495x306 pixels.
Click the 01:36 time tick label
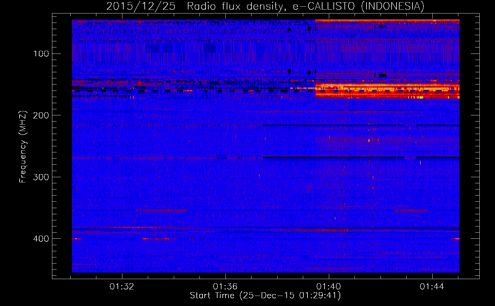pyautogui.click(x=225, y=287)
